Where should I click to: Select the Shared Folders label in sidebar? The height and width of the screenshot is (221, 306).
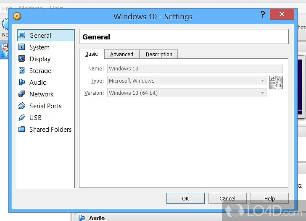click(50, 130)
